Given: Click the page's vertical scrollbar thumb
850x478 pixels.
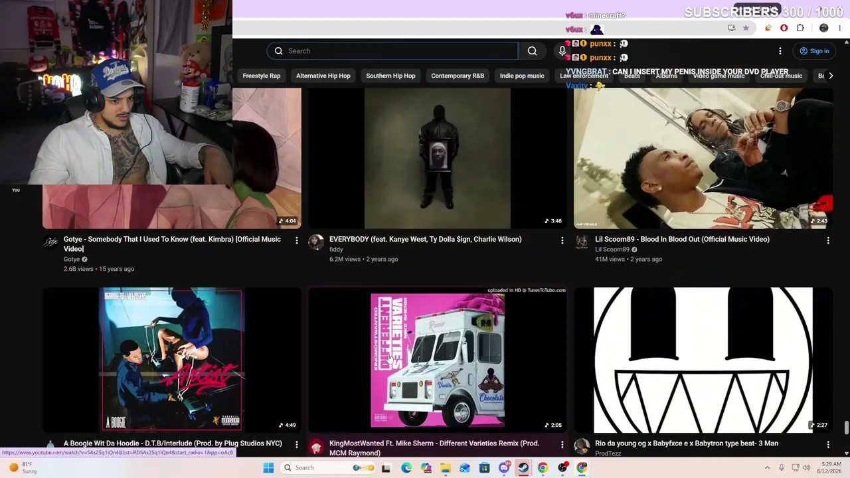Looking at the screenshot, I should (846, 427).
